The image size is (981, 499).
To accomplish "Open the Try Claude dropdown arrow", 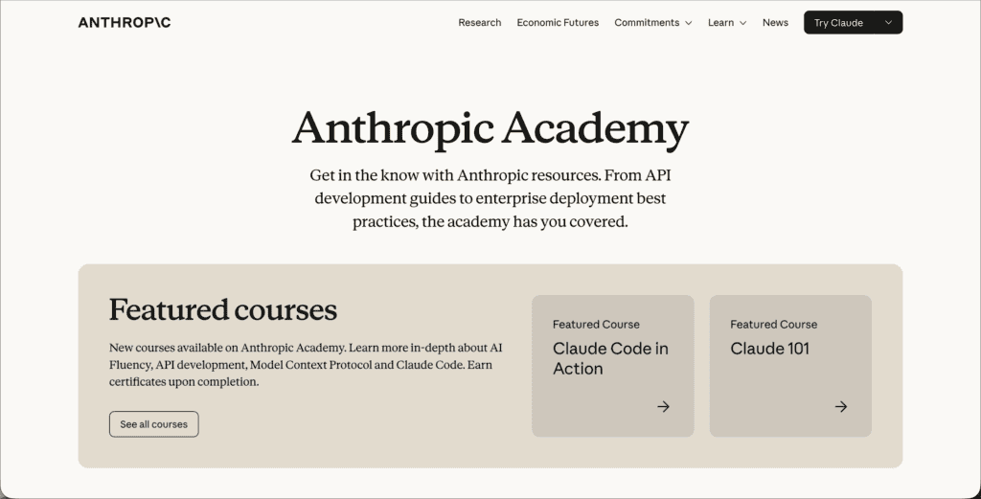I will click(x=888, y=23).
